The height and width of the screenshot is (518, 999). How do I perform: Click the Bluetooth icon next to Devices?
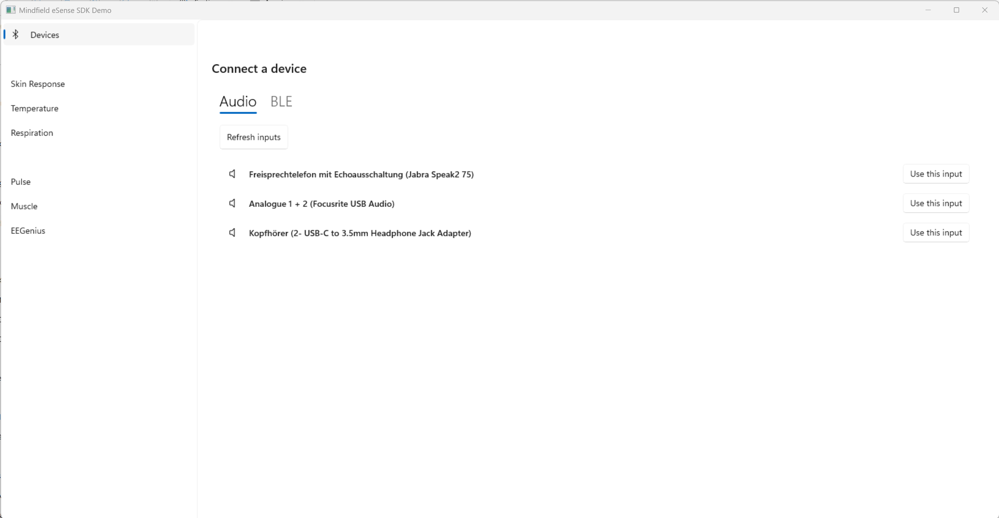pyautogui.click(x=15, y=35)
